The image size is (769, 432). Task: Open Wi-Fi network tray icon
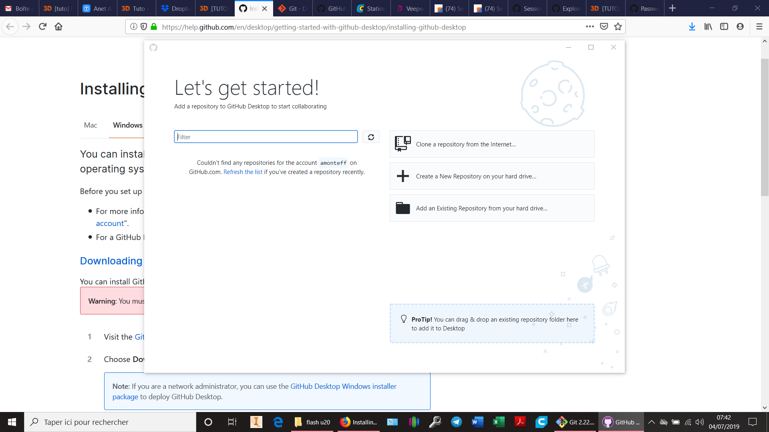688,422
